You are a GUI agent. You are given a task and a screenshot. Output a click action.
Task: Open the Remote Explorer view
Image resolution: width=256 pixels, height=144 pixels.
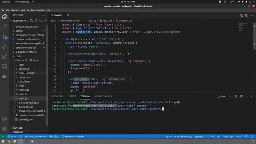pyautogui.click(x=4, y=66)
